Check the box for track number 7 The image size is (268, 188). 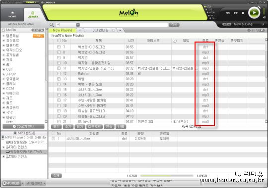click(59, 47)
